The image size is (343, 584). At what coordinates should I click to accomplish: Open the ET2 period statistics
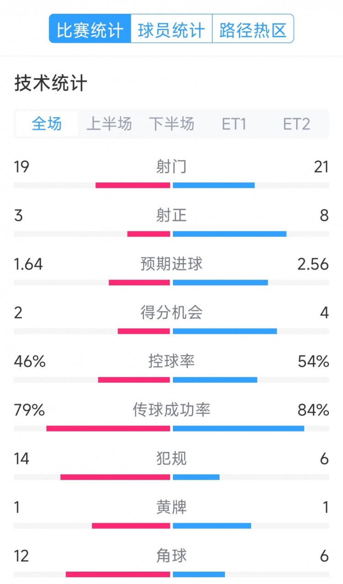[x=297, y=124]
